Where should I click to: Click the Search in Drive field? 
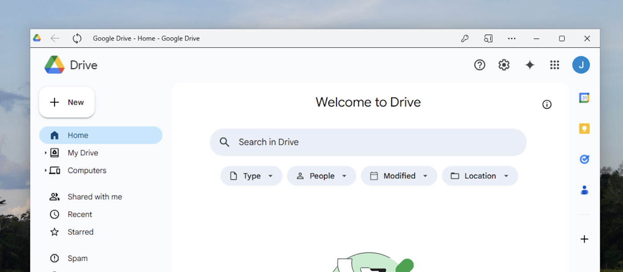coord(368,142)
